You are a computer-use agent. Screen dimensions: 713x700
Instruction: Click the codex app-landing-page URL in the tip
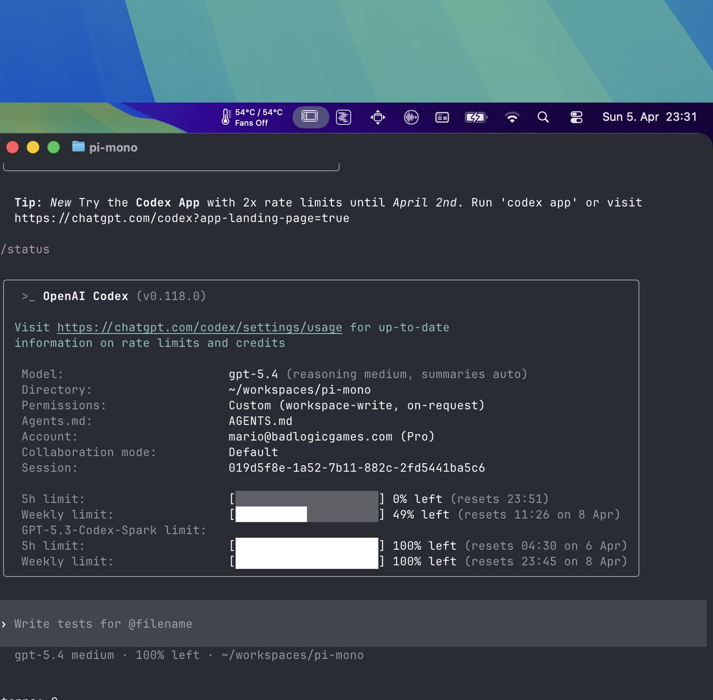182,218
